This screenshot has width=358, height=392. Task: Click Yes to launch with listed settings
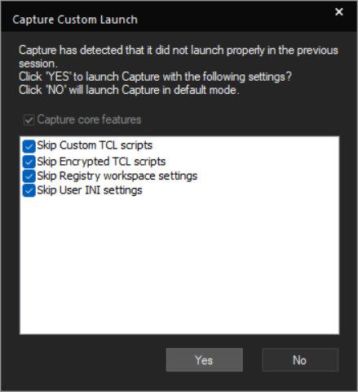coord(205,360)
